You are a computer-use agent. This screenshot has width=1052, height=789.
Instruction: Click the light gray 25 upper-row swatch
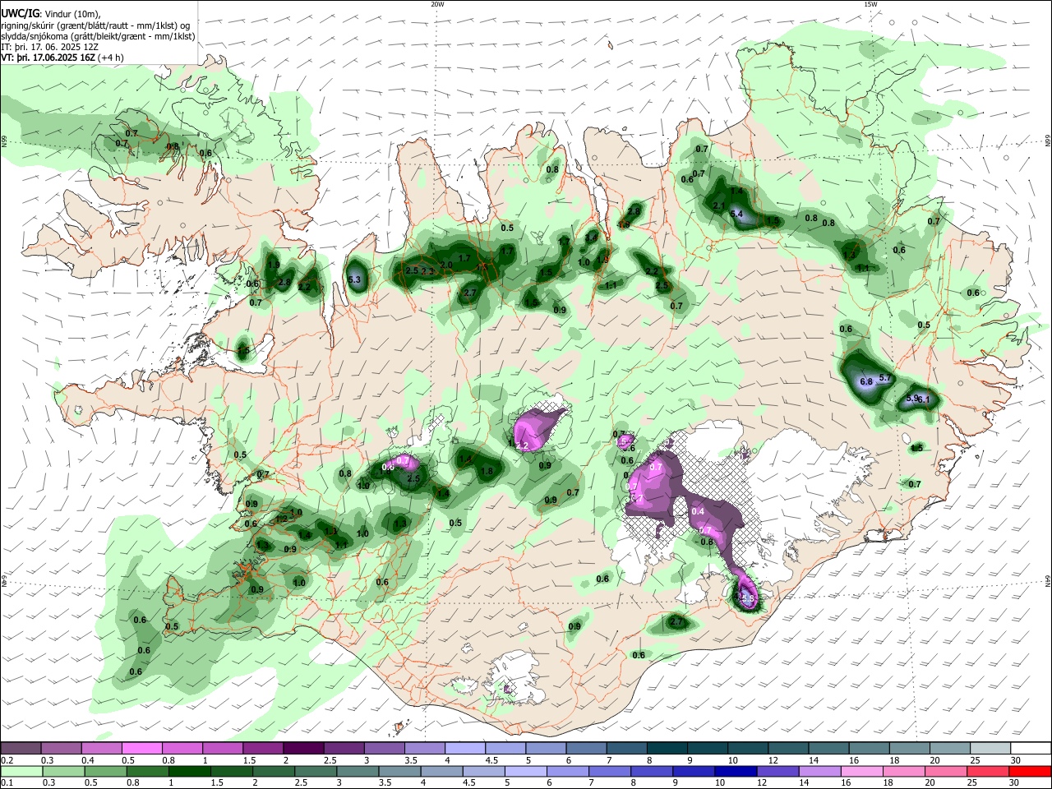pos(990,748)
